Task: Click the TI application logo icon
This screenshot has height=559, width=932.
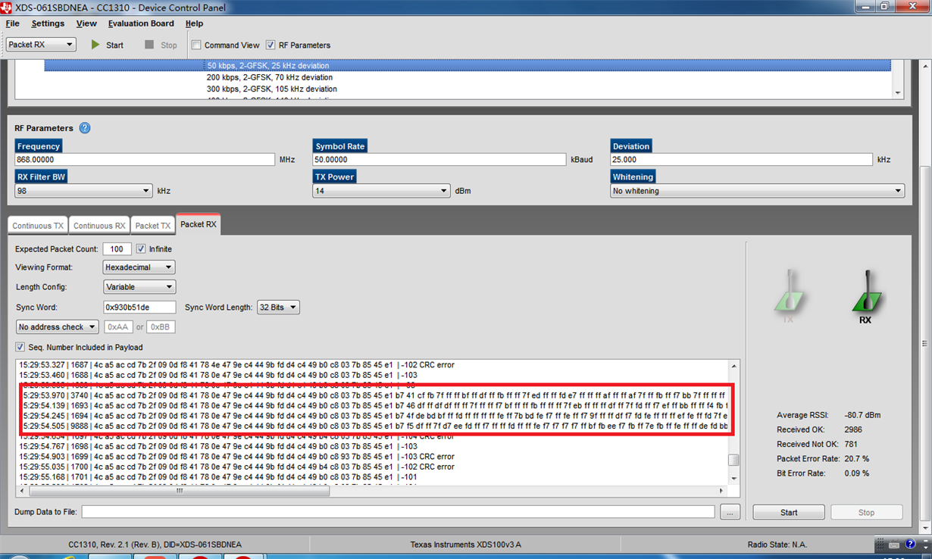Action: (x=7, y=8)
